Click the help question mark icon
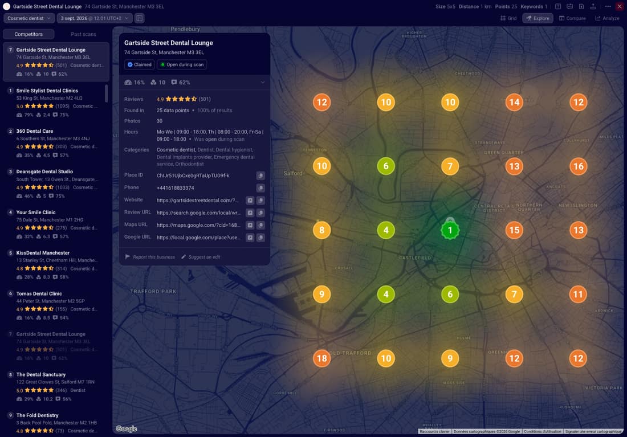The height and width of the screenshot is (437, 627). [558, 6]
